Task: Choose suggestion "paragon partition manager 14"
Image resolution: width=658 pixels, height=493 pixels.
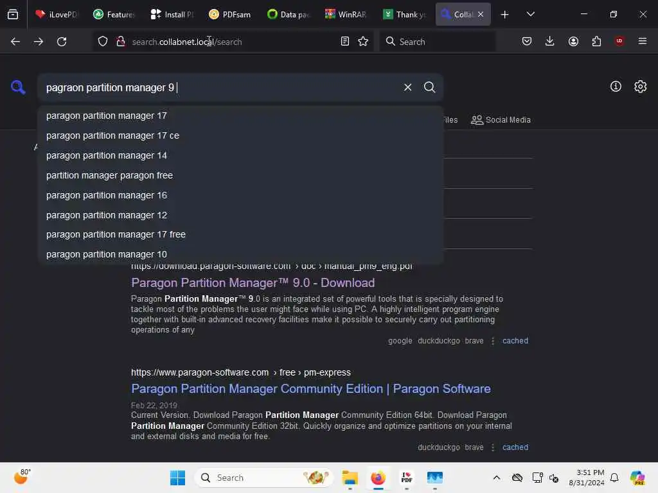Action: tap(240, 155)
